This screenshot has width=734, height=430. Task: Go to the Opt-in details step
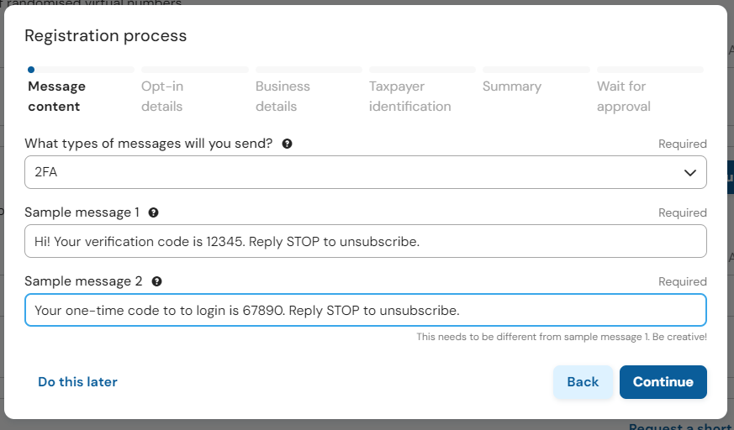(x=162, y=97)
